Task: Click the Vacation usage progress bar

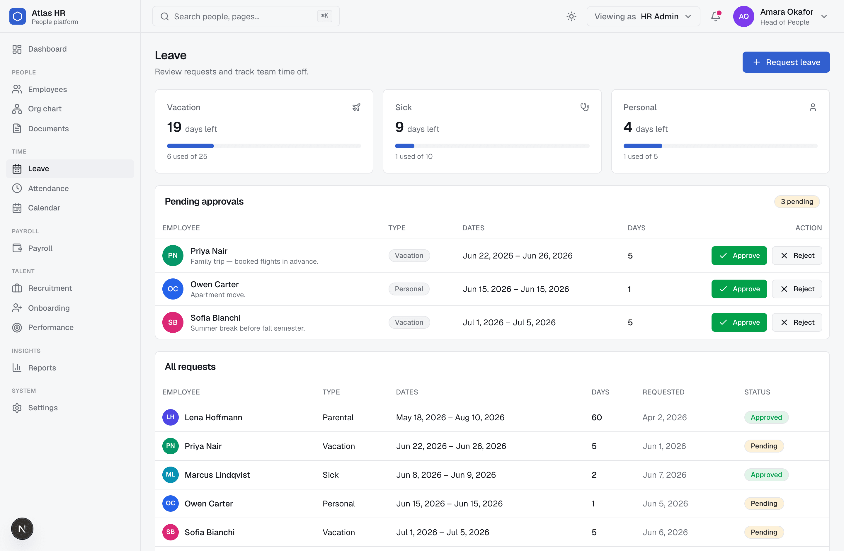Action: tap(264, 146)
